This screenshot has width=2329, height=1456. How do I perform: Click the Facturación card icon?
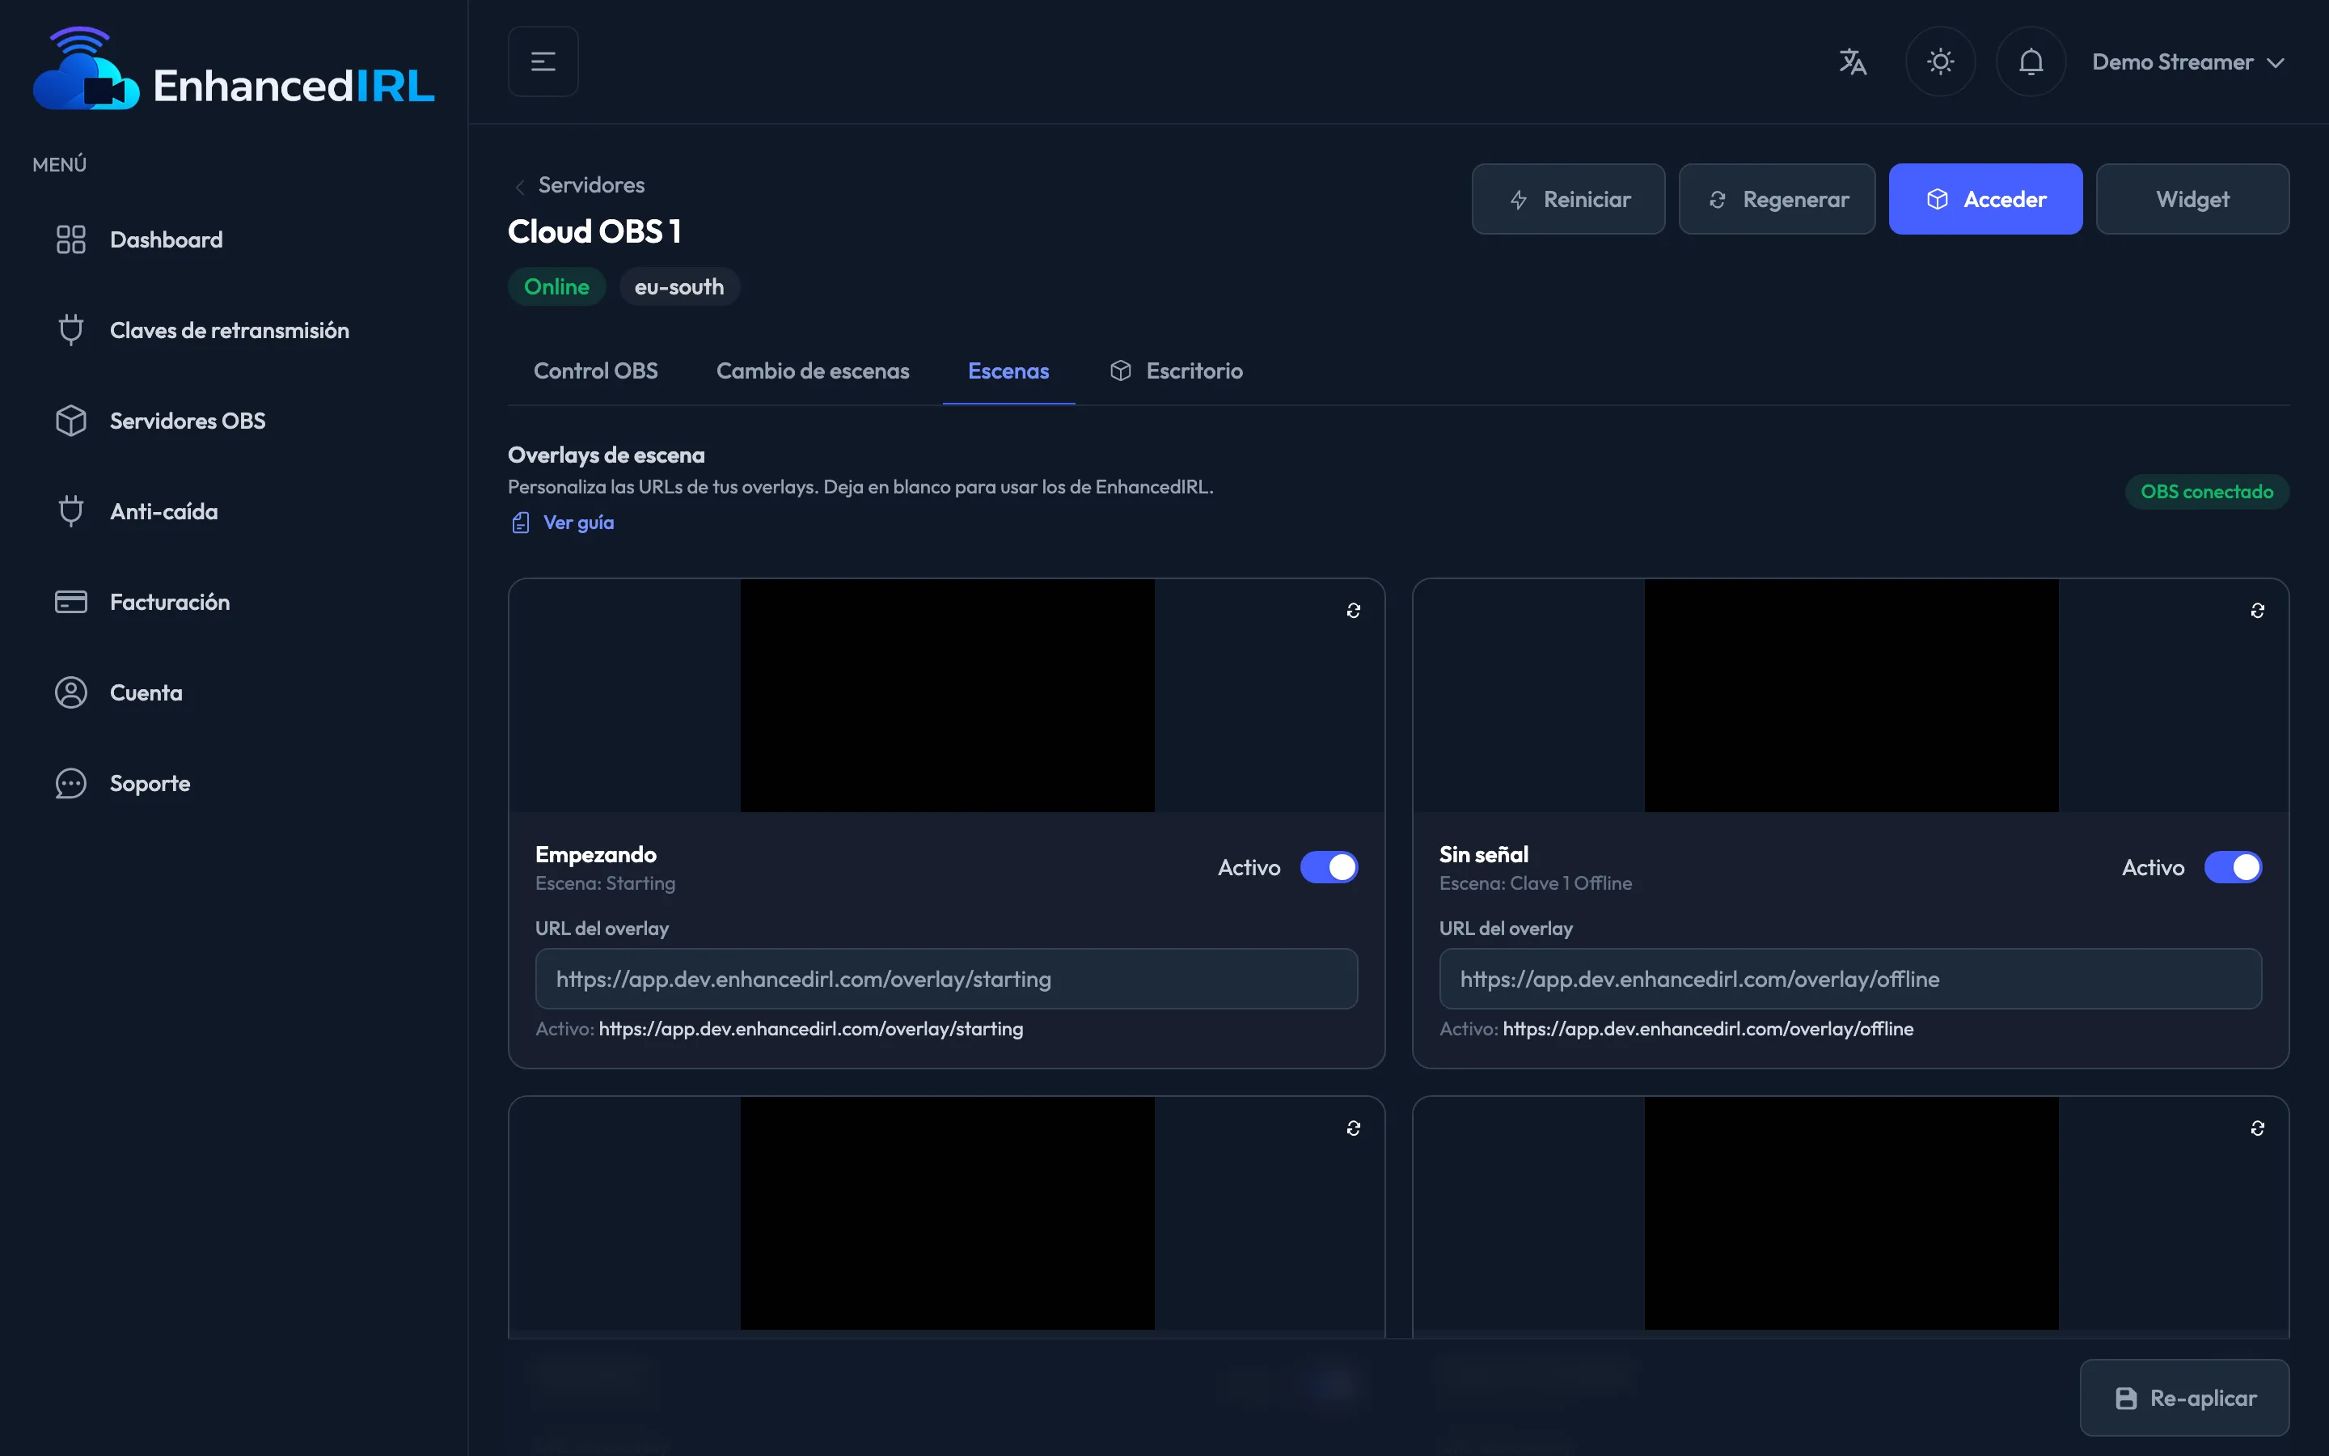click(71, 602)
